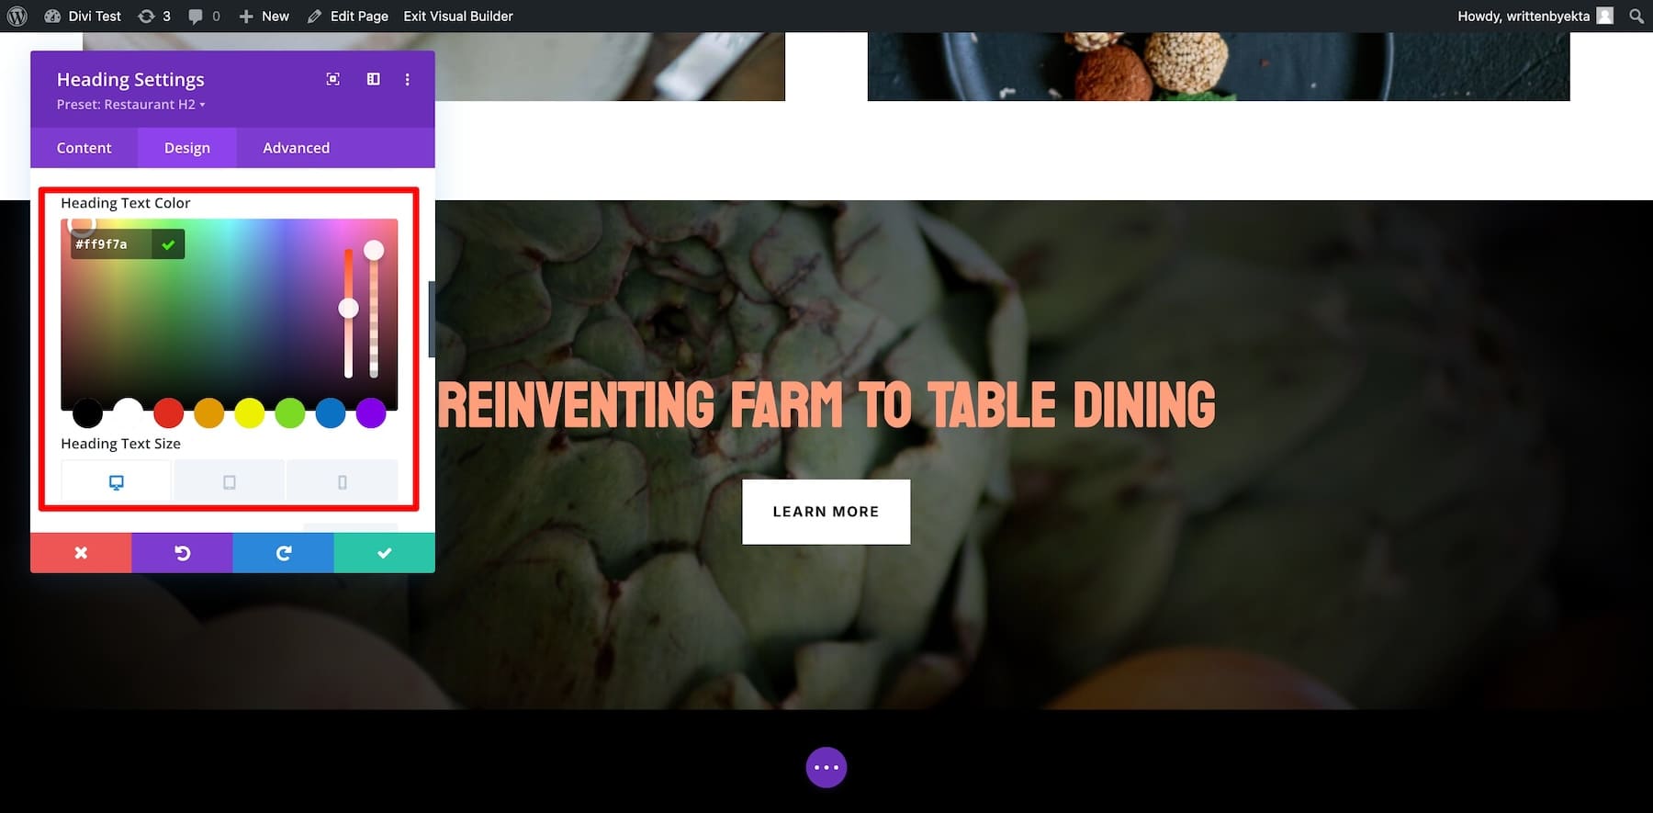Open the three-dot settings options menu

click(x=408, y=79)
